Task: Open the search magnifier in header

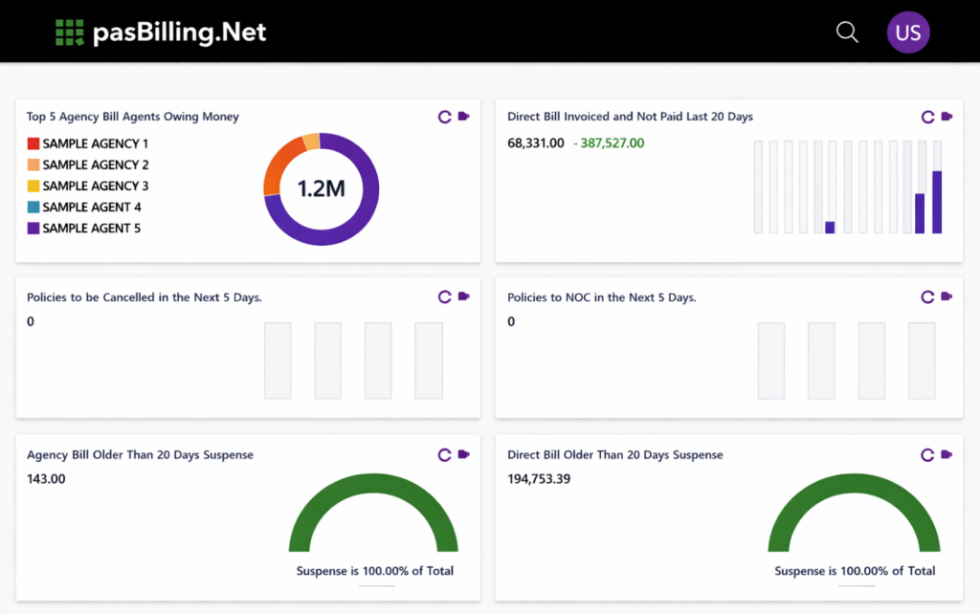Action: [x=847, y=32]
